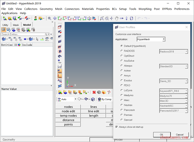Click the Fit Model zoom icon
Image resolution: width=194 pixels, height=142 pixels.
pyautogui.click(x=50, y=19)
